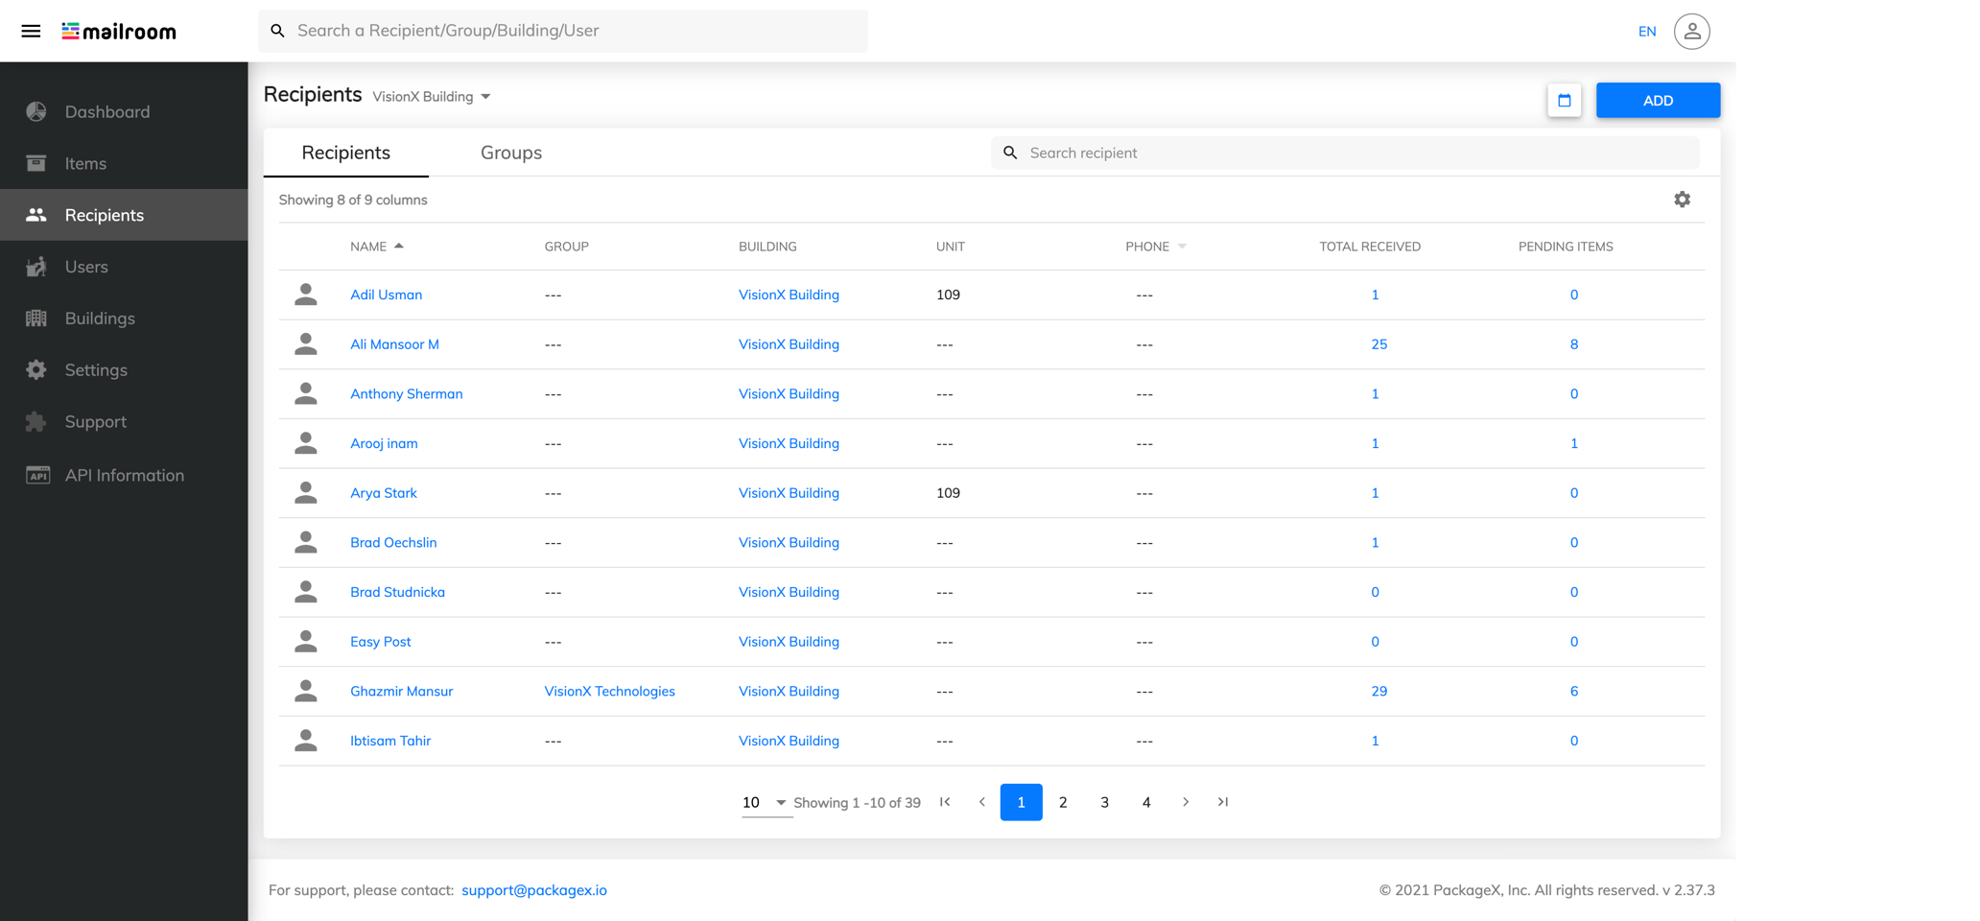Toggle the hamburger menu beside mailroom logo
This screenshot has height=921, width=1980.
31,31
